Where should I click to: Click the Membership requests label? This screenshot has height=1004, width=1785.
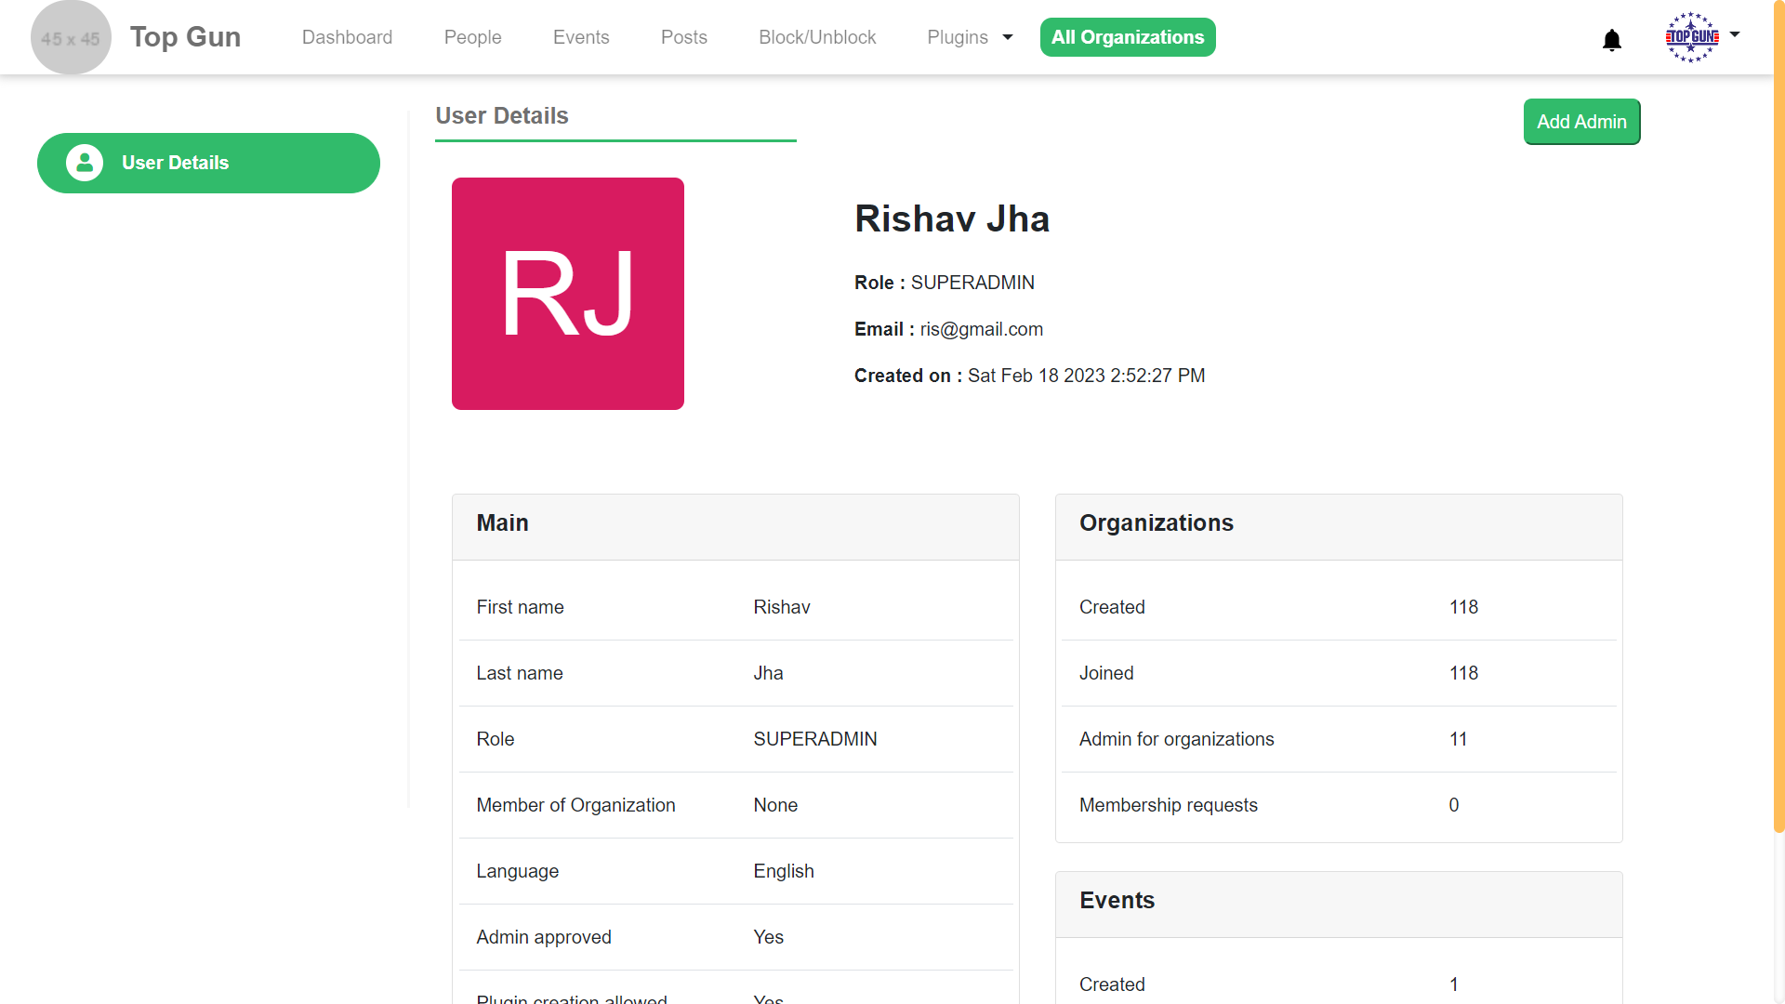coord(1168,805)
